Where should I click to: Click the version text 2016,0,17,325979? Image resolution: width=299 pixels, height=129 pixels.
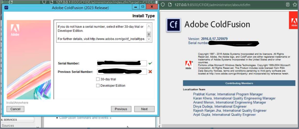tap(214, 39)
